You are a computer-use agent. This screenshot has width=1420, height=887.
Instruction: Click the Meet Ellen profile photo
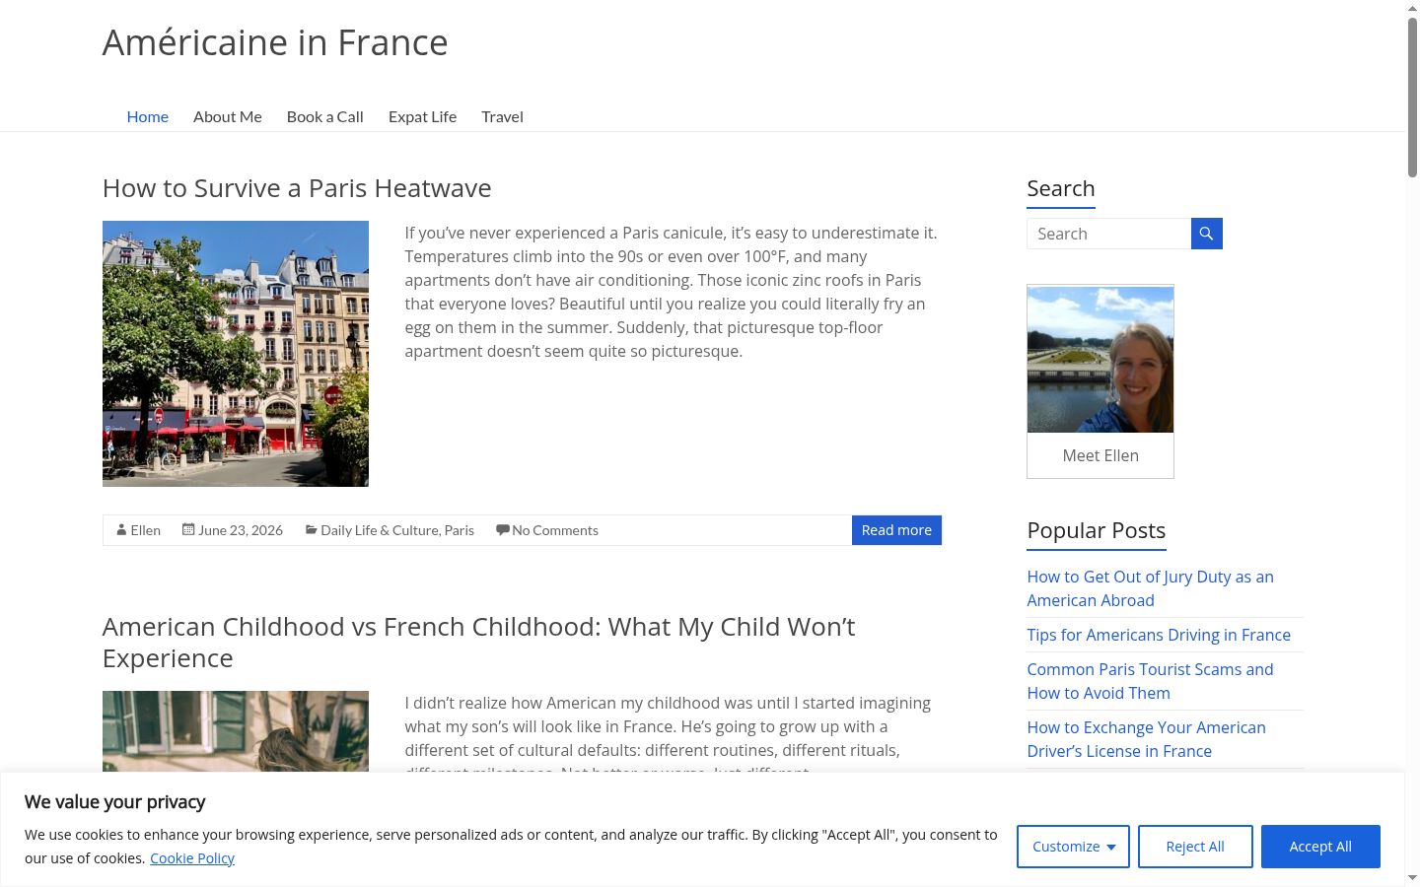(1100, 360)
